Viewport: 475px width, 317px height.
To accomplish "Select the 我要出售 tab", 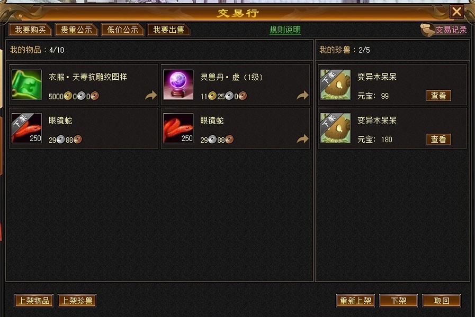I will click(168, 30).
